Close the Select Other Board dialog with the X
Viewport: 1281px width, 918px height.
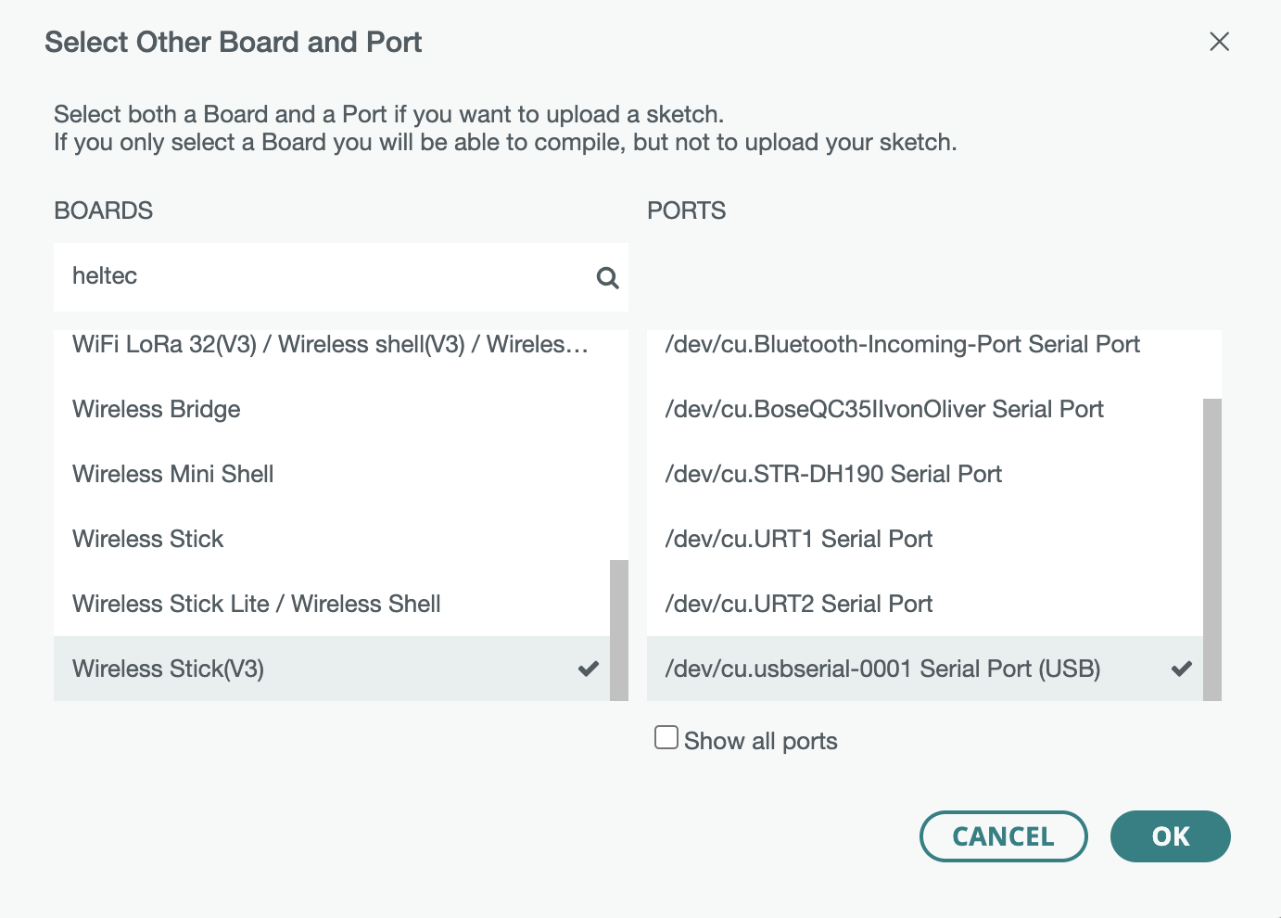pos(1219,42)
